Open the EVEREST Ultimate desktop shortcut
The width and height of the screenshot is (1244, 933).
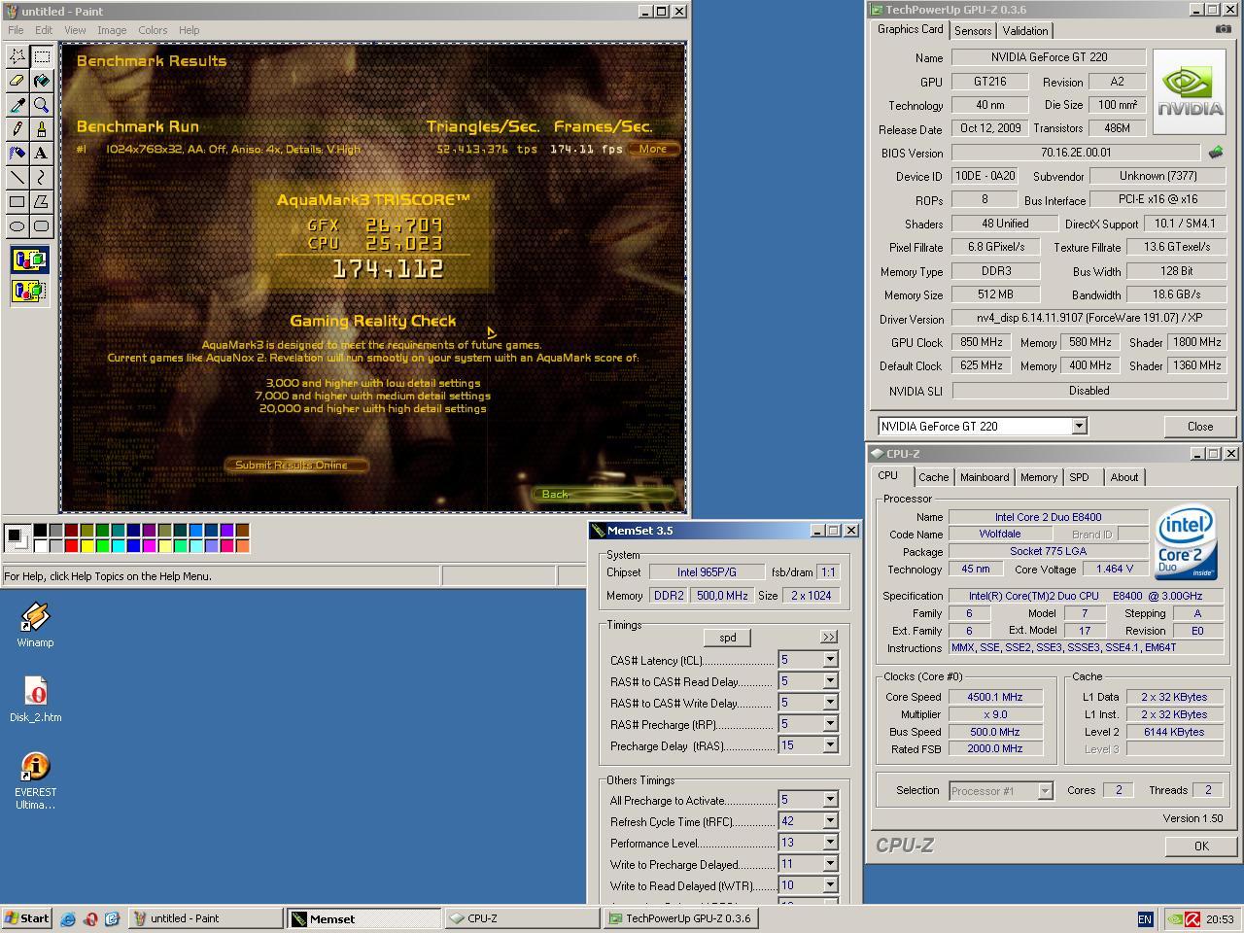(x=35, y=780)
